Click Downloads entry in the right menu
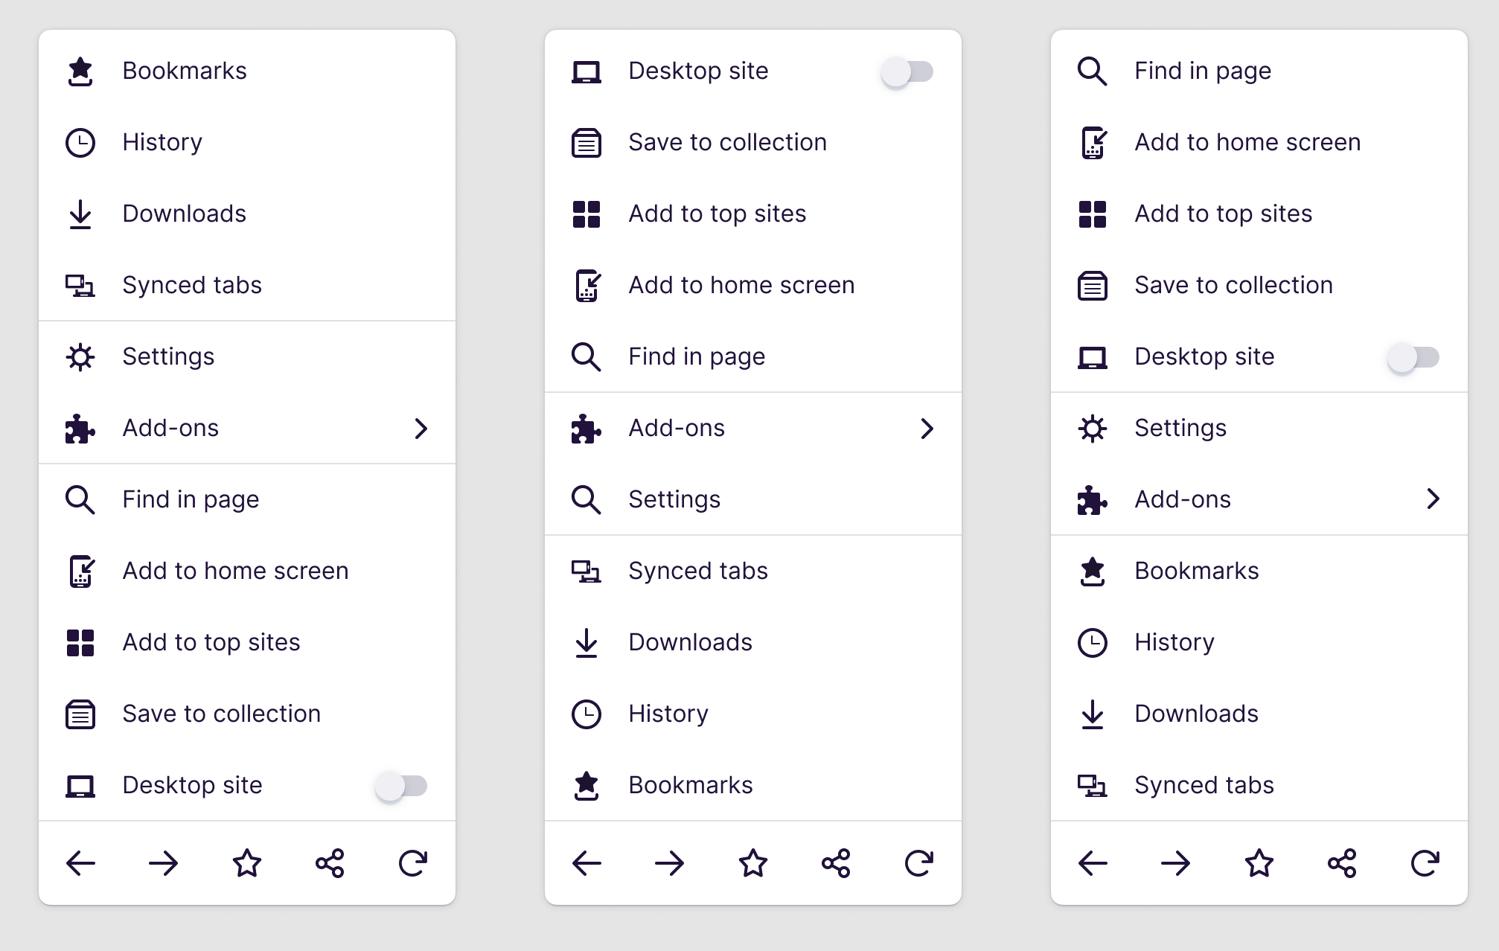 click(1196, 714)
